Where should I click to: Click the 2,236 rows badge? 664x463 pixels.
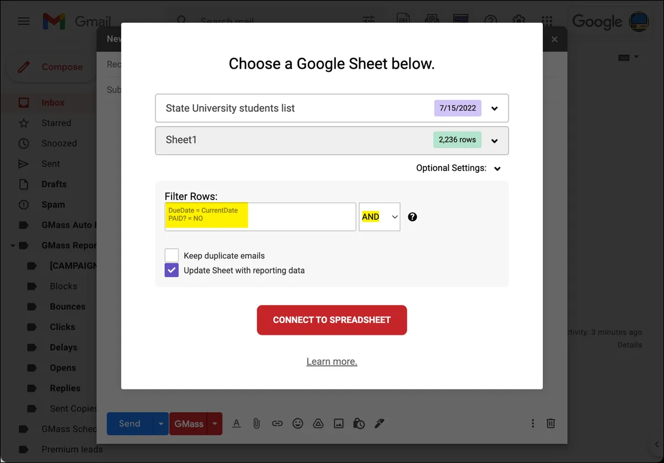pos(457,140)
